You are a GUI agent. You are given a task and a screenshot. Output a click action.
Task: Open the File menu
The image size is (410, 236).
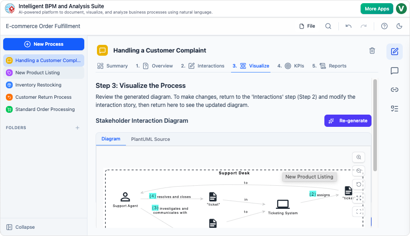click(307, 26)
